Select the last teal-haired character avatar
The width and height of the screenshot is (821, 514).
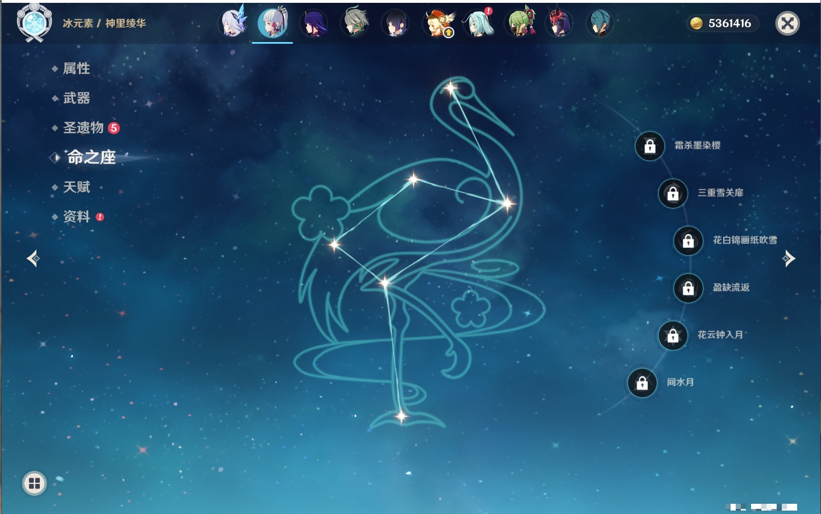point(599,23)
